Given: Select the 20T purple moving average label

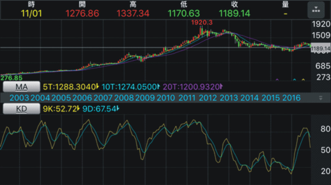Looking at the screenshot, I should [192, 87].
